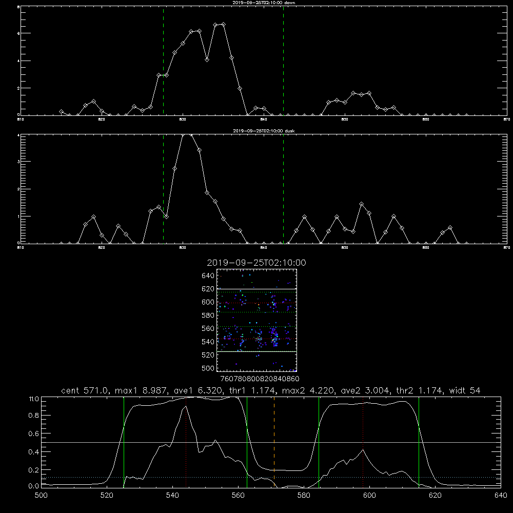Click the dusk plot x-axis label 850

(345, 248)
